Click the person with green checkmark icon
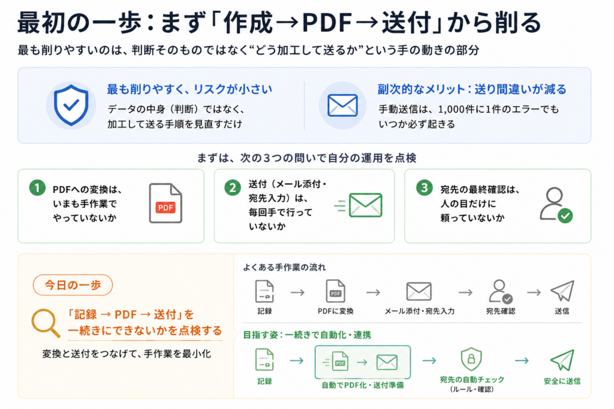Image resolution: width=614 pixels, height=409 pixels. click(x=556, y=205)
